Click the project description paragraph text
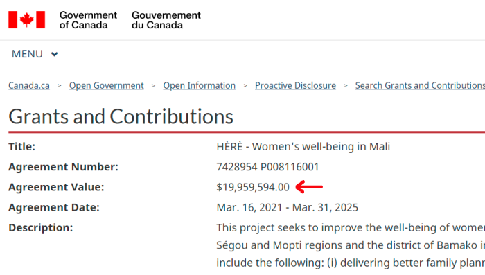Viewport: 485px width, 275px height. (x=351, y=245)
